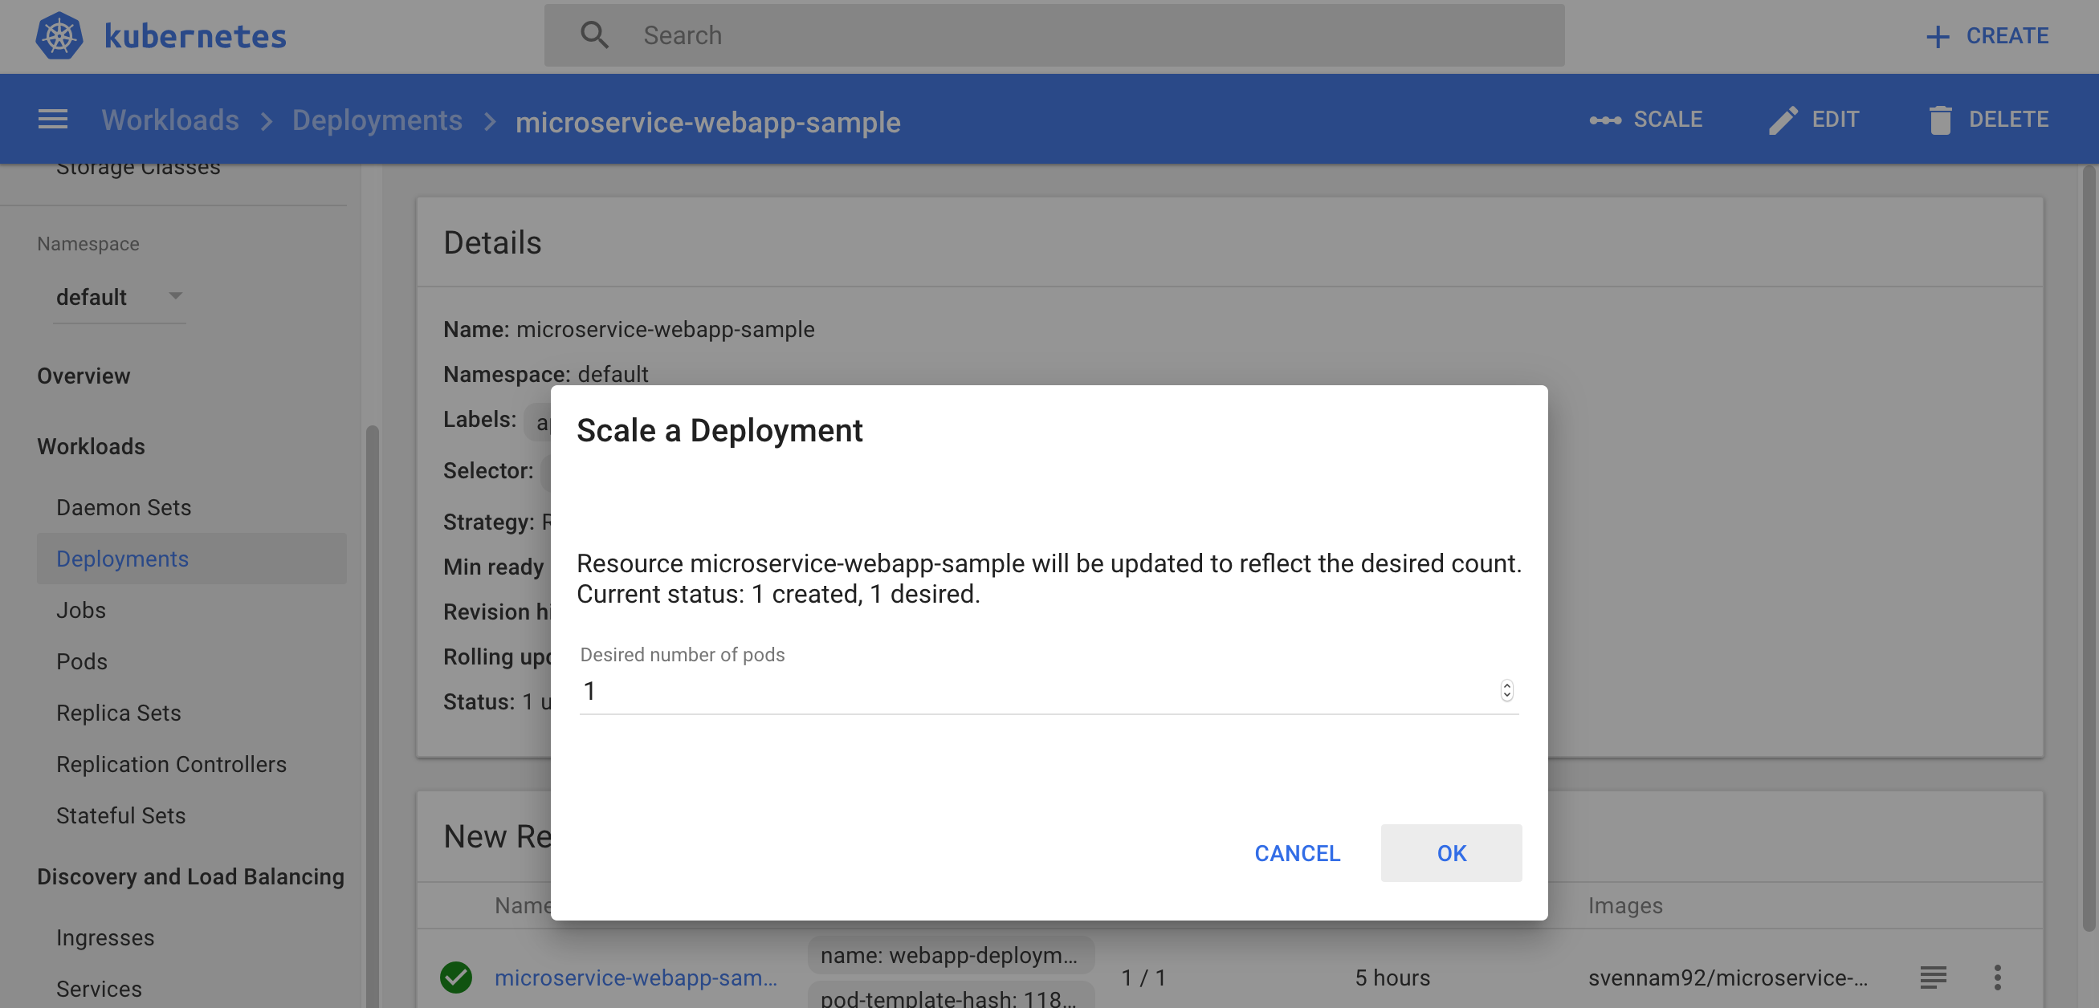Click the list view icon on replica row
The image size is (2099, 1008).
click(1933, 974)
